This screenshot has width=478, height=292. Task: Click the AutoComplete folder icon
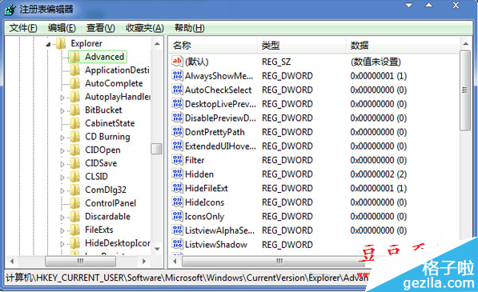click(75, 83)
